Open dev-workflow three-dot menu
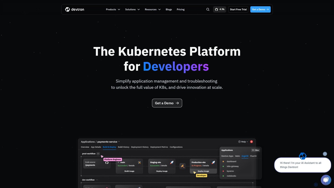The width and height of the screenshot is (334, 188). click(97, 180)
